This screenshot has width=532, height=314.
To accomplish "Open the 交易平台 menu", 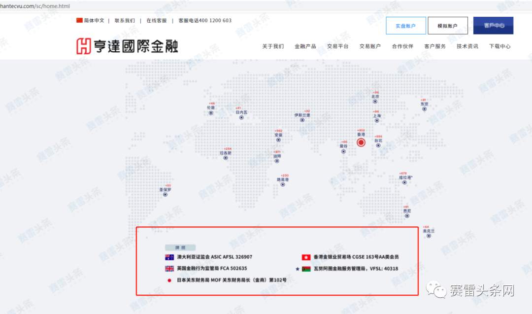I will pos(337,46).
